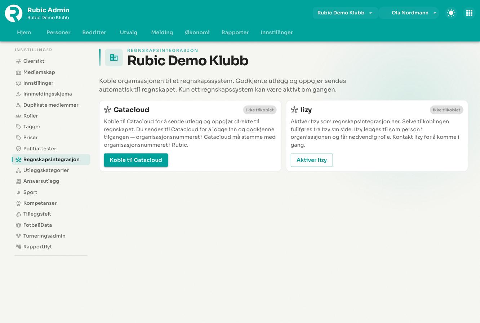Click the Ansvarsutlegg sidebar icon
This screenshot has height=323, width=480.
click(18, 181)
